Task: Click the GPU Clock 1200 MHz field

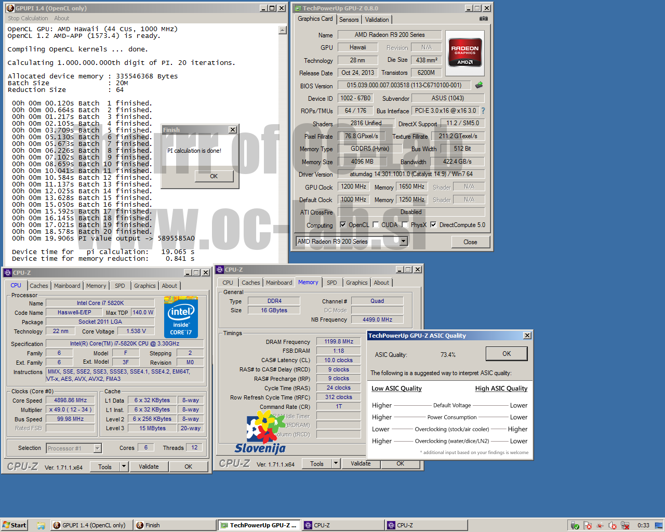Action: (x=354, y=187)
